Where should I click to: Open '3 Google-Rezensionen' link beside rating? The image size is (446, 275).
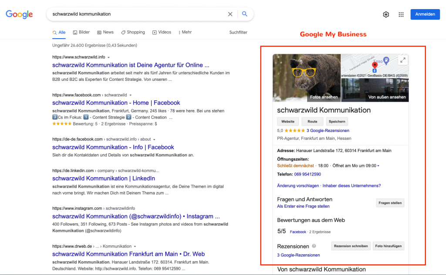coord(328,130)
